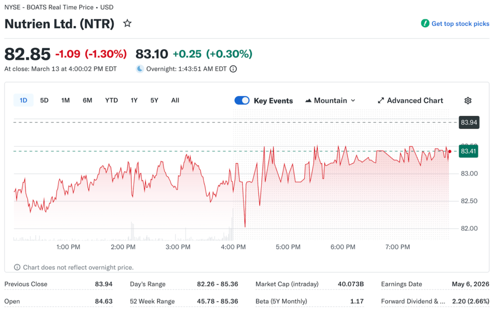
Task: Open the Get top stock picks link
Action: pyautogui.click(x=460, y=24)
